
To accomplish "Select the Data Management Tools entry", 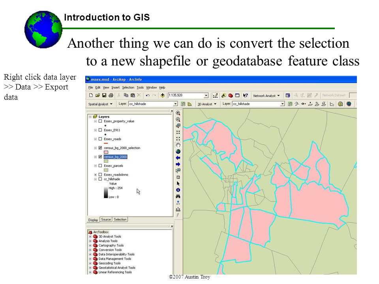I will point(115,259).
